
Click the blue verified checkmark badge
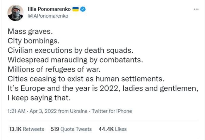click(x=83, y=9)
